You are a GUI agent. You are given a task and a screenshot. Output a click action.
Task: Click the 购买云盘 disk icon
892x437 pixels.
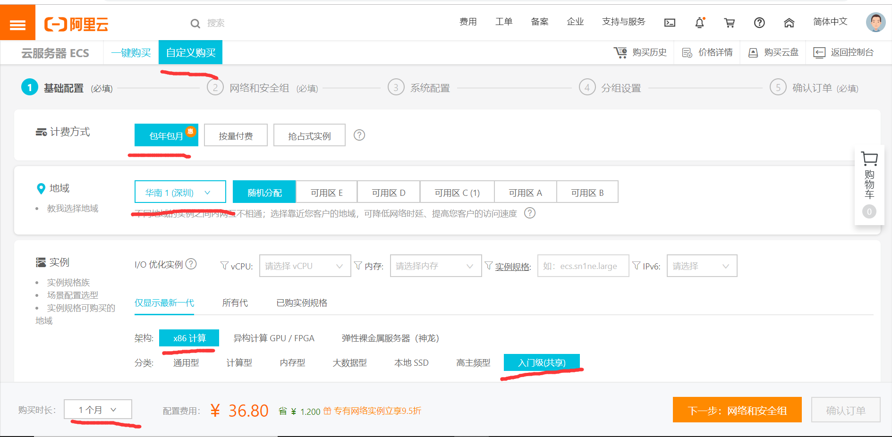click(753, 52)
